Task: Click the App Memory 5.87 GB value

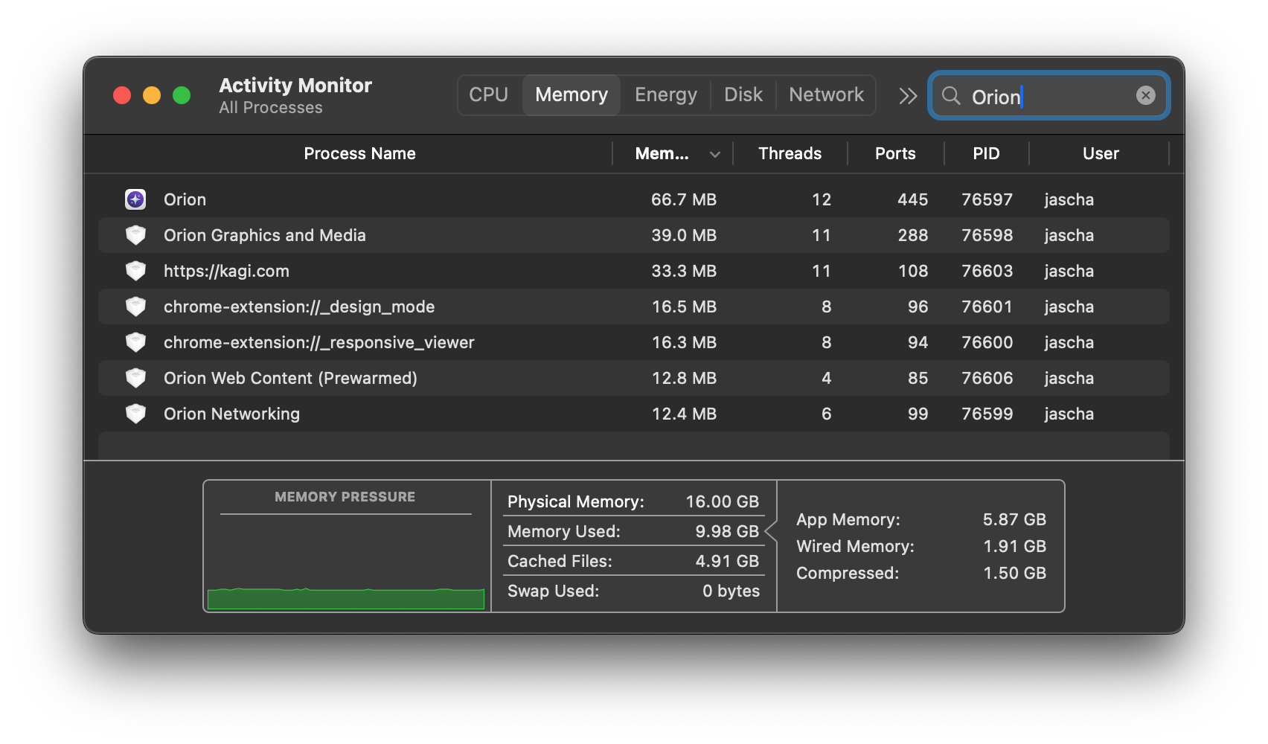Action: [1014, 519]
